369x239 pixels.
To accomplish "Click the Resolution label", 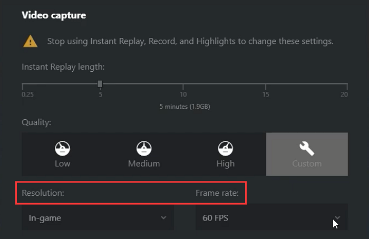I will (43, 193).
